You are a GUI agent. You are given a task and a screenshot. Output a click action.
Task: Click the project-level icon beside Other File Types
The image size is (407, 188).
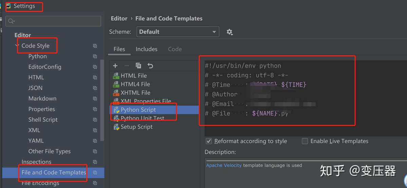[x=95, y=151]
